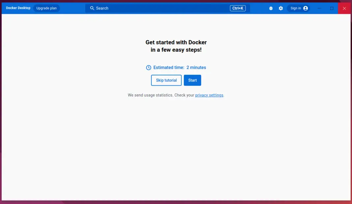This screenshot has height=204, width=352.
Task: Close the Docker Desktop window
Action: (x=344, y=8)
